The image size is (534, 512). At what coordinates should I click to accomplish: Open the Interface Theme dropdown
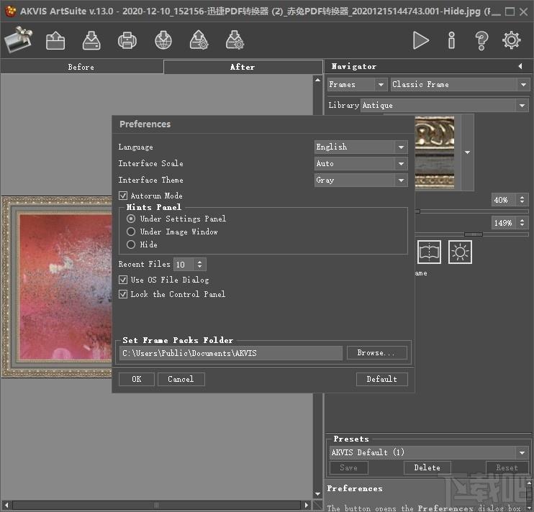pyautogui.click(x=361, y=180)
